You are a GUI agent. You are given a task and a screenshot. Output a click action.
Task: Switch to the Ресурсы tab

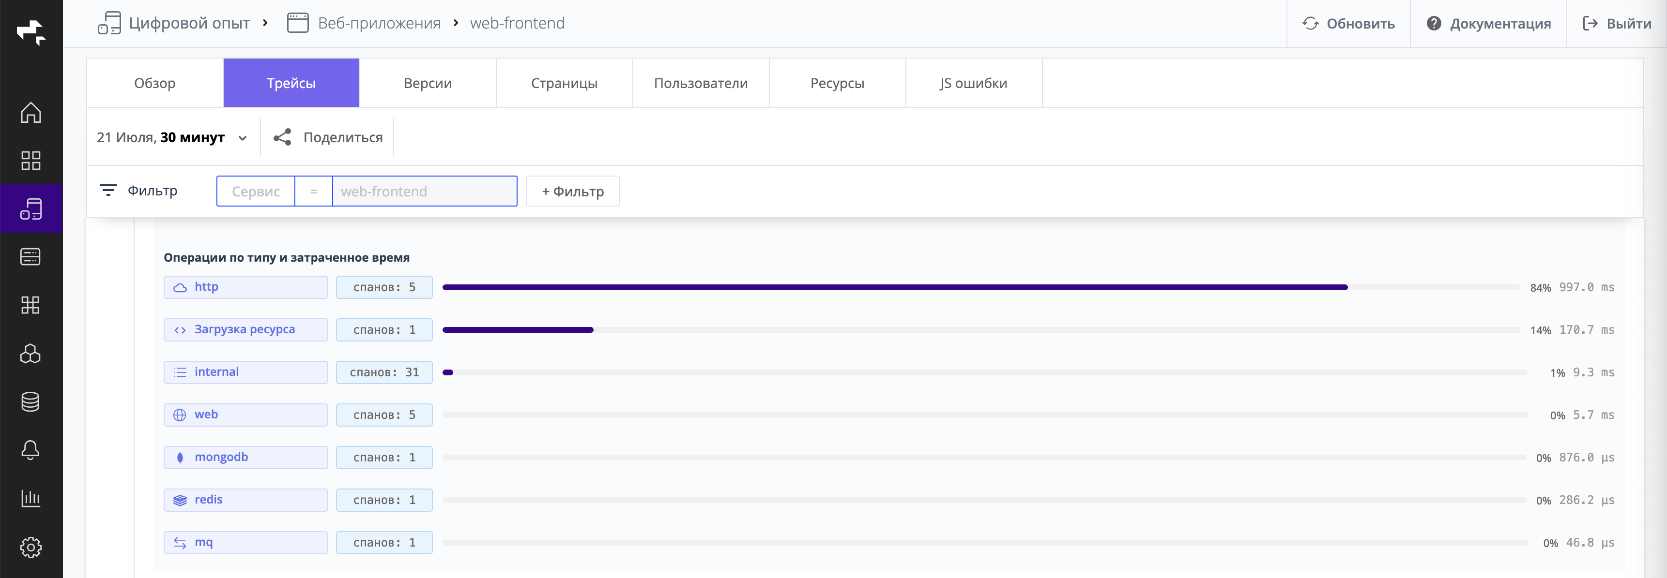[838, 83]
